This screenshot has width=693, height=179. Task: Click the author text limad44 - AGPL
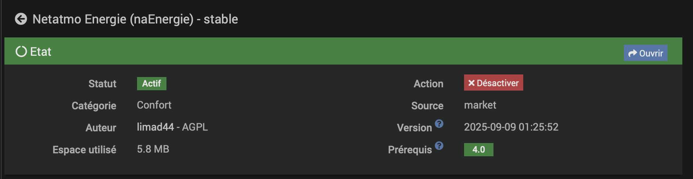click(x=172, y=127)
